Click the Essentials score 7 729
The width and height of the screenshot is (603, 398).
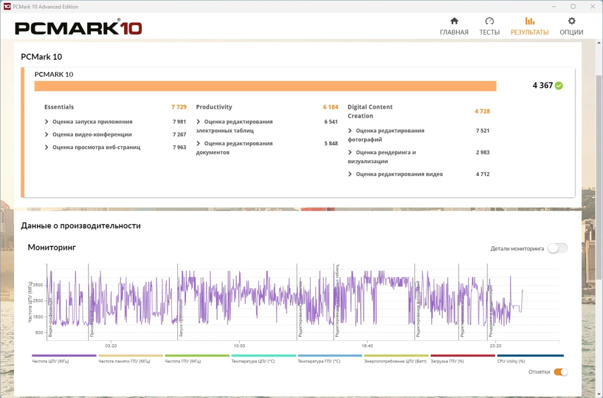(179, 107)
